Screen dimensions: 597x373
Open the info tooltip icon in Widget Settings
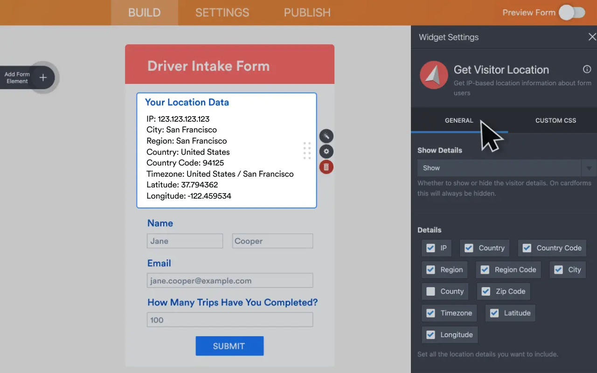pyautogui.click(x=587, y=69)
